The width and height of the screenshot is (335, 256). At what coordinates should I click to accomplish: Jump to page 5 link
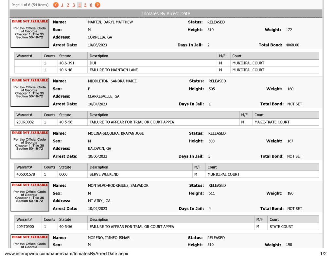(x=85, y=5)
